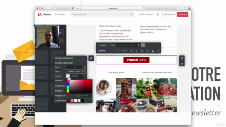This screenshot has height=127, width=226.
Task: Pick the dark red preset color swatch
Action: (69, 101)
